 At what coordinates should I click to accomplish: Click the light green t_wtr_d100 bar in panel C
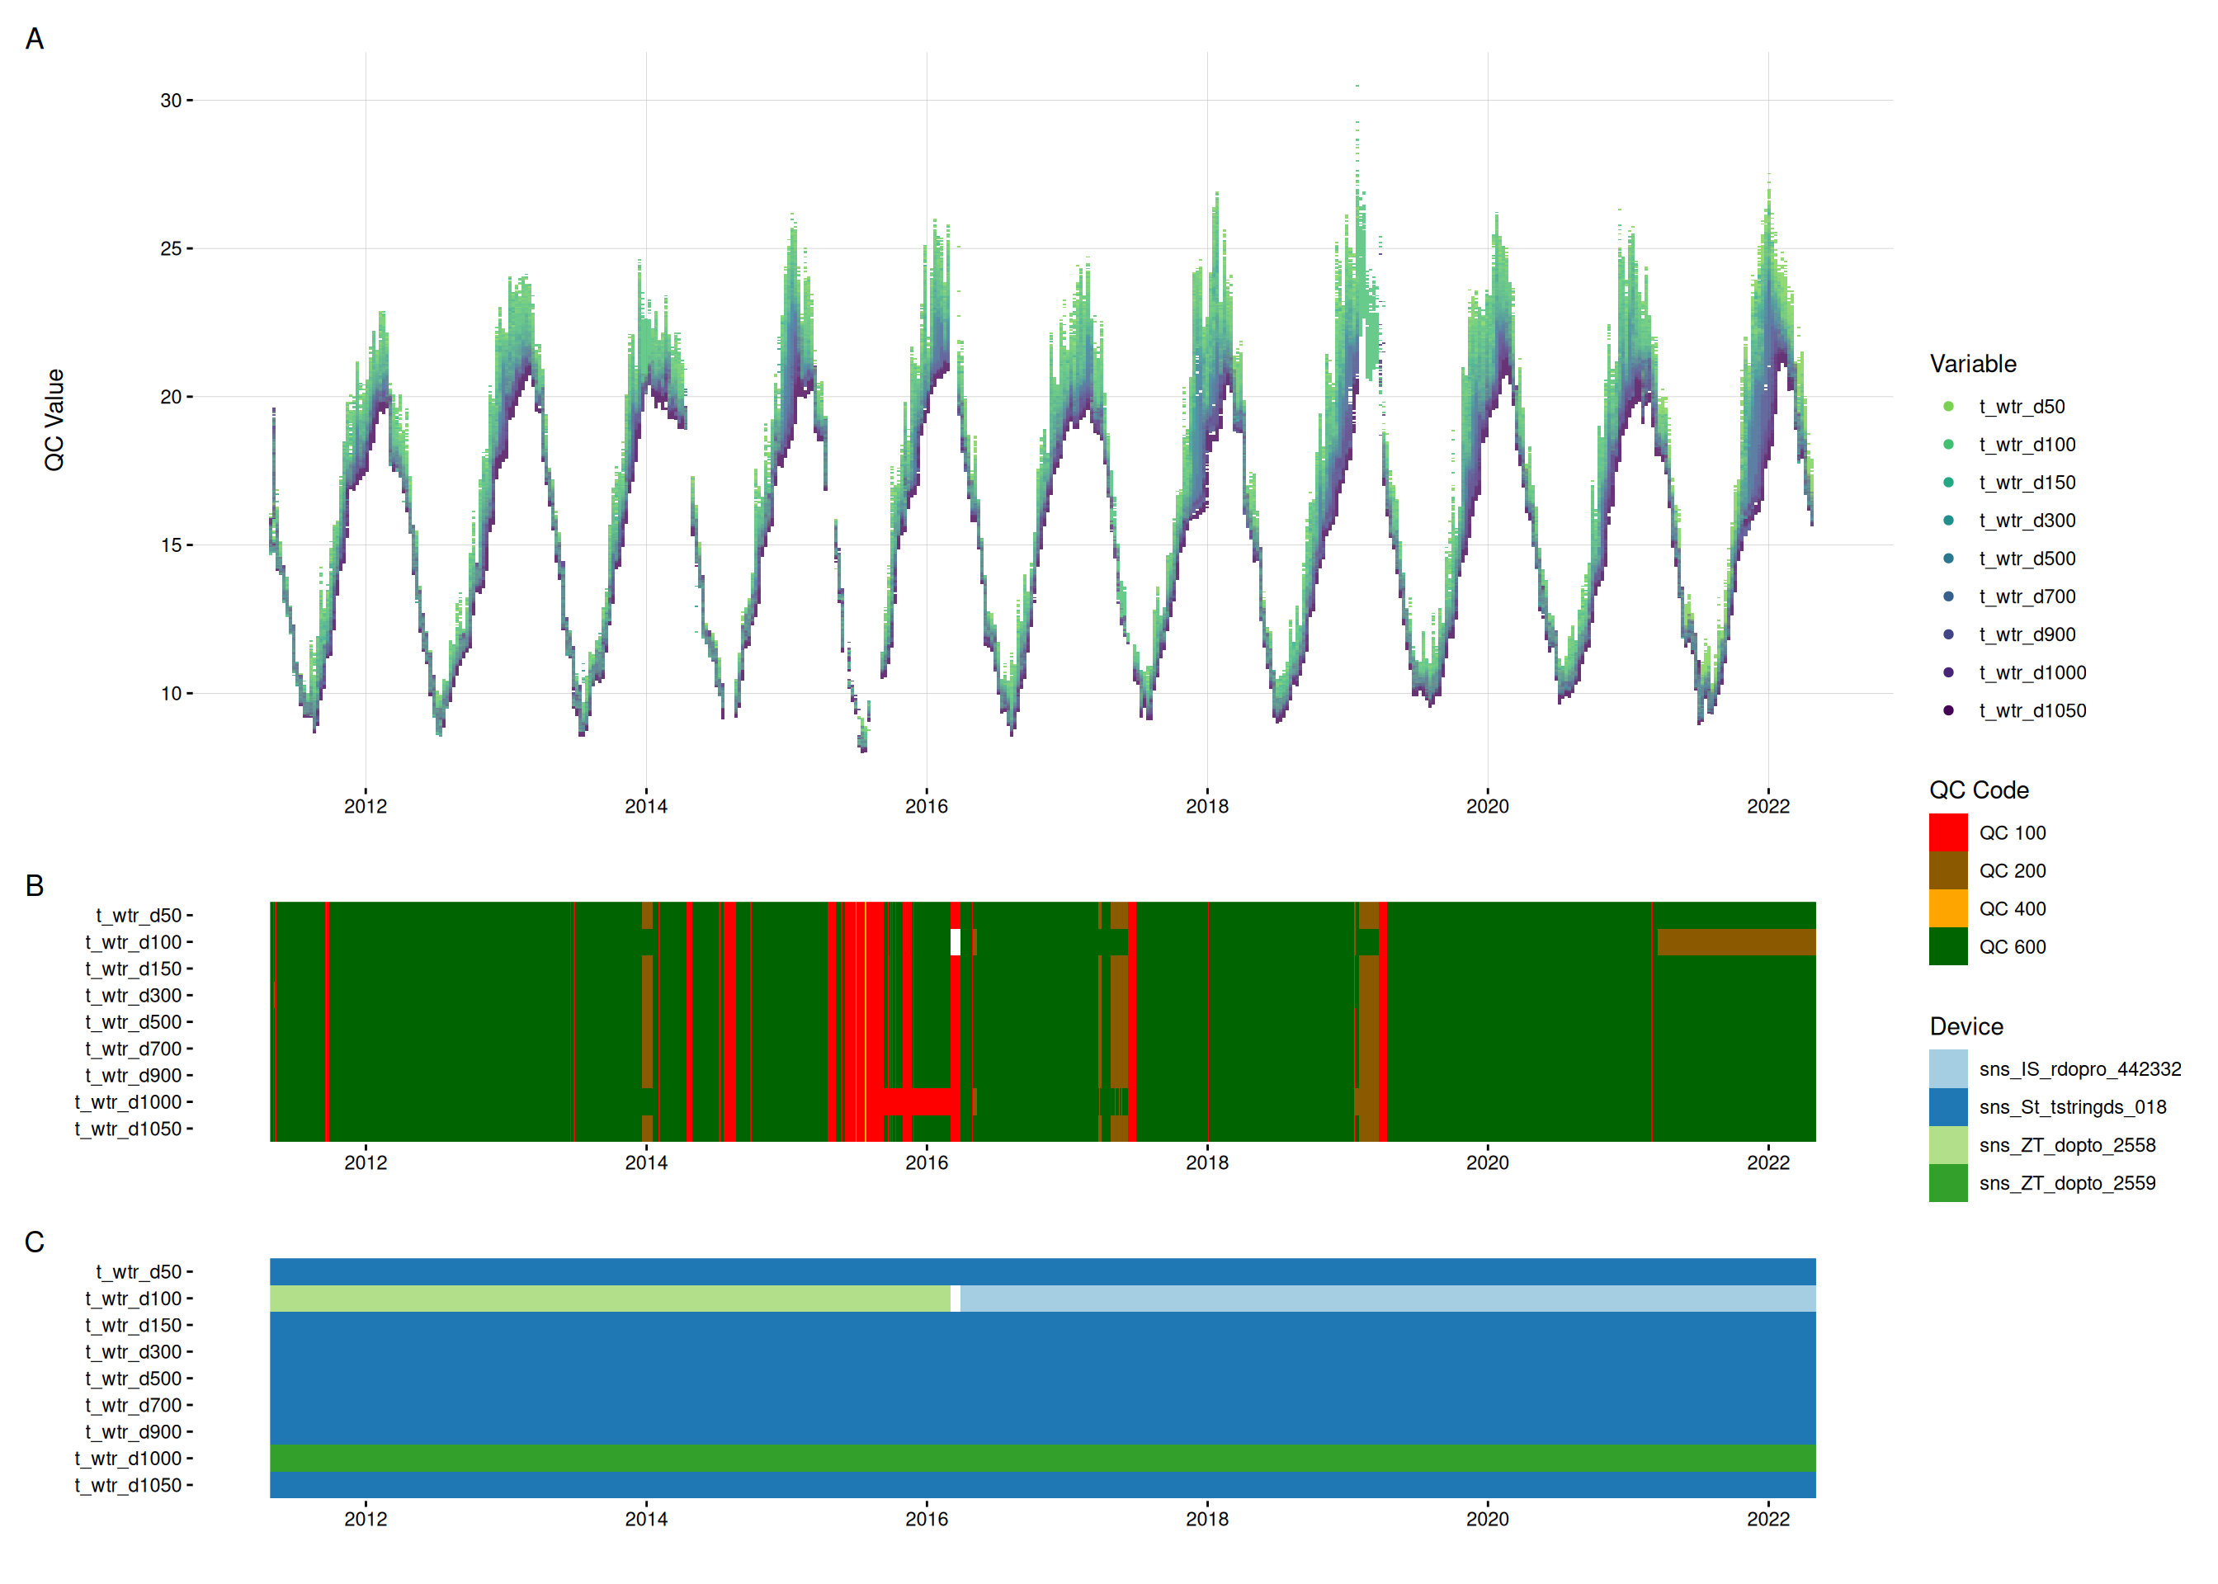click(610, 1299)
